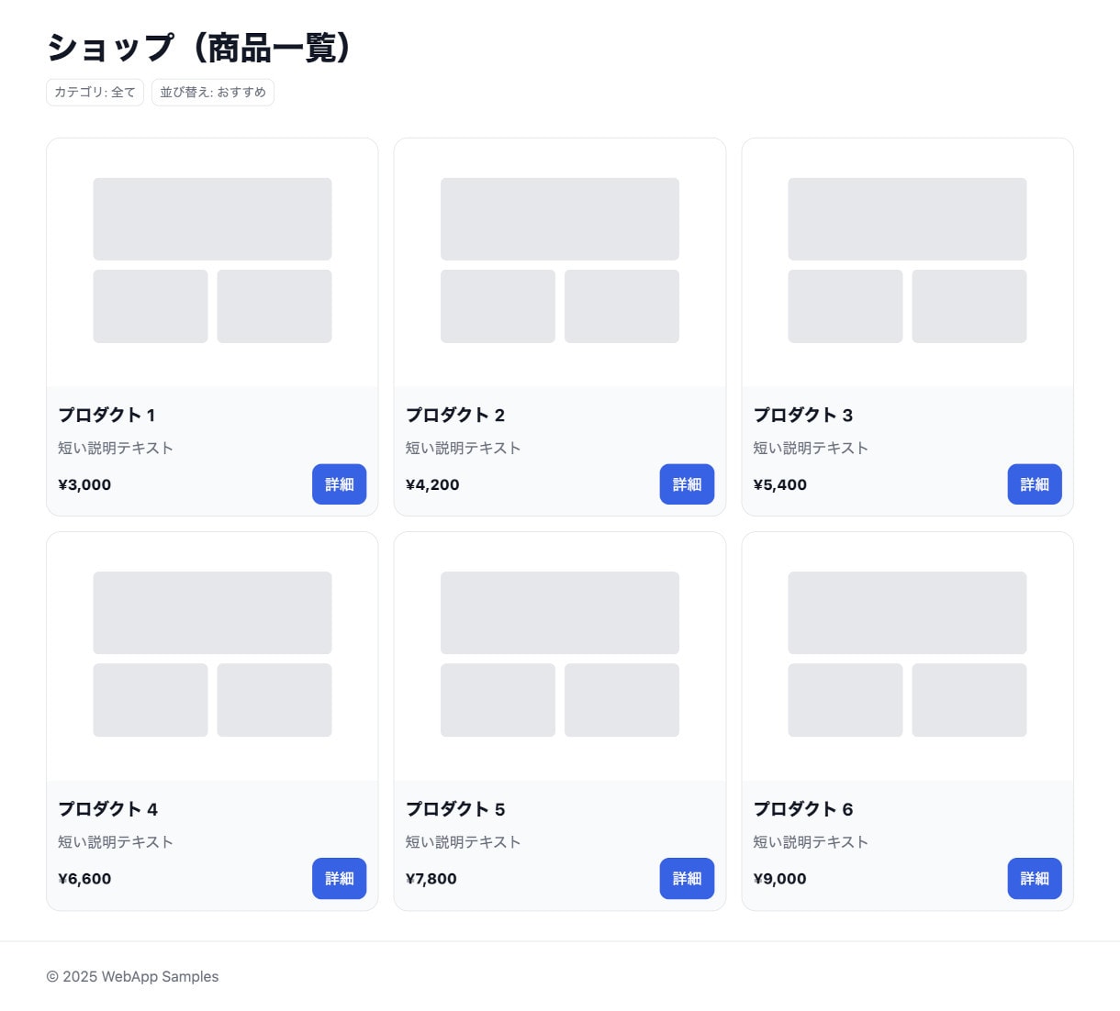Click 詳細 button for プロダクト 4

340,878
